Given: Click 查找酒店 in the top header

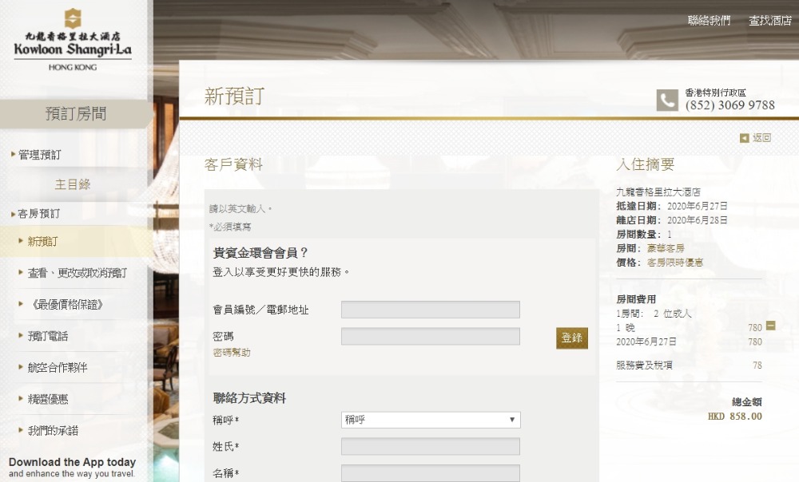Looking at the screenshot, I should 769,21.
